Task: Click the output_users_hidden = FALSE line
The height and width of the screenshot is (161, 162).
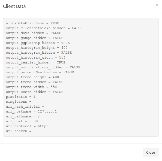Action: pos(35,92)
